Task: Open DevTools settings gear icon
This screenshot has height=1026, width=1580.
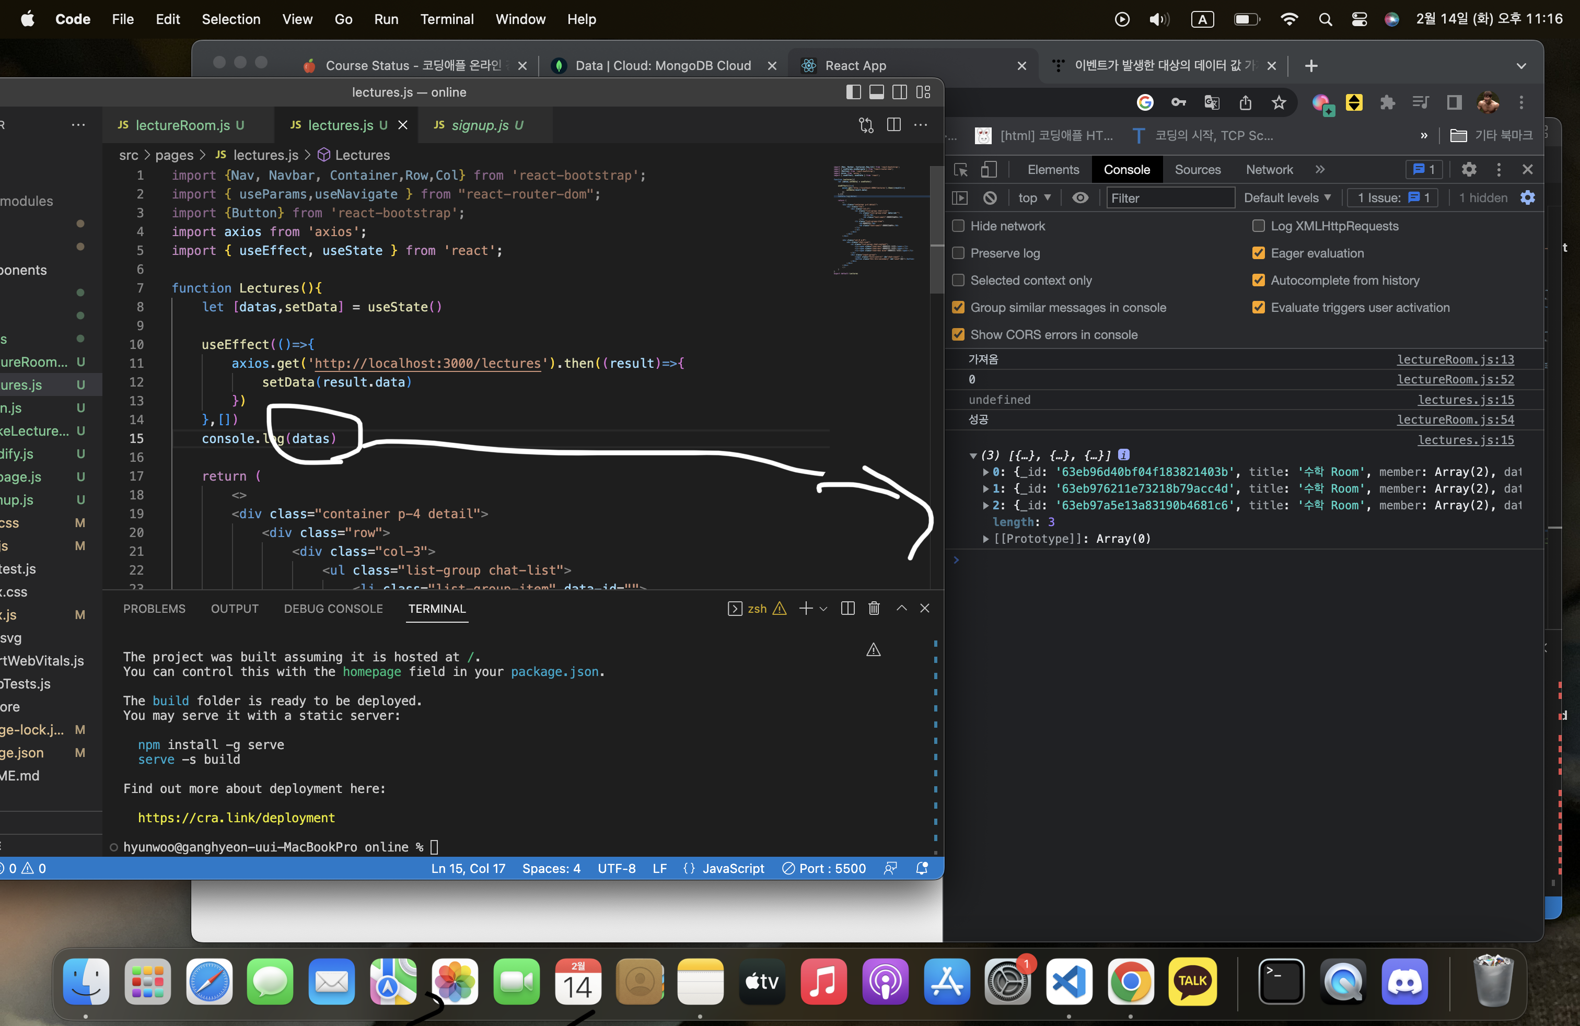Action: coord(1469,169)
